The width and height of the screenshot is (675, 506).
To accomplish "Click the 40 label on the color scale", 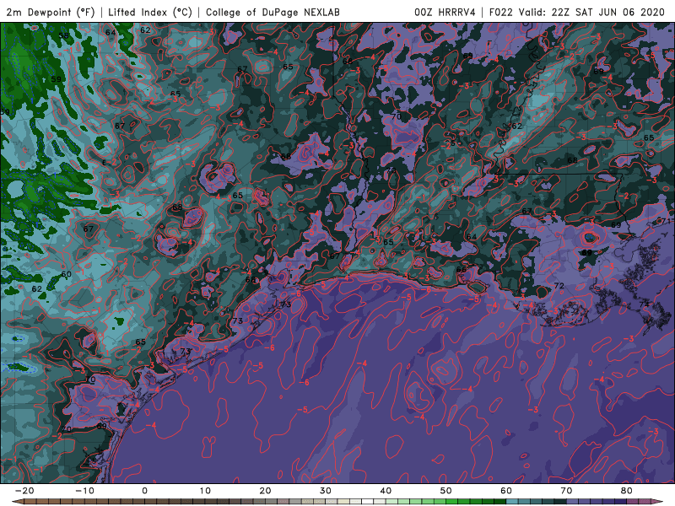I will (386, 491).
